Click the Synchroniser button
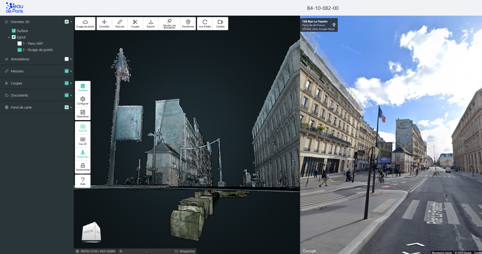 point(83,167)
